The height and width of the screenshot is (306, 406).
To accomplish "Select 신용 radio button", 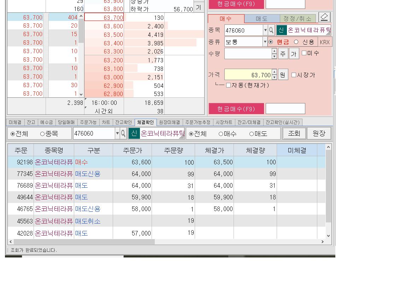I will click(296, 42).
